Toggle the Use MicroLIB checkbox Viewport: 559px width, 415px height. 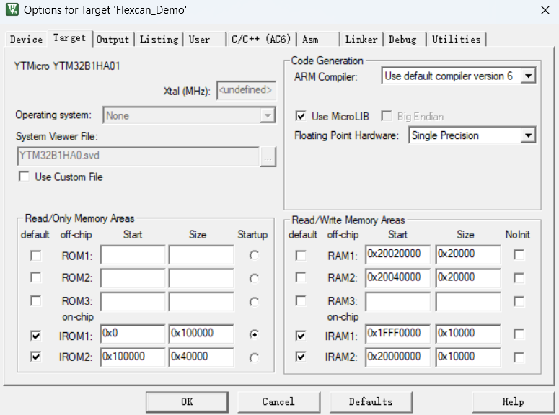pos(301,116)
